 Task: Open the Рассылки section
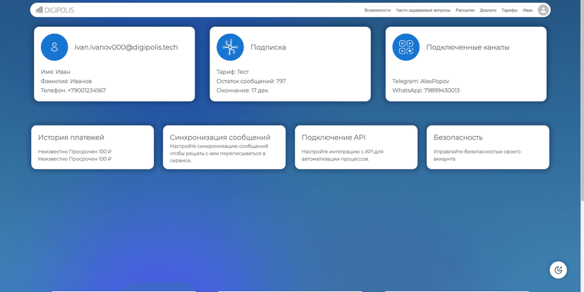[465, 11]
